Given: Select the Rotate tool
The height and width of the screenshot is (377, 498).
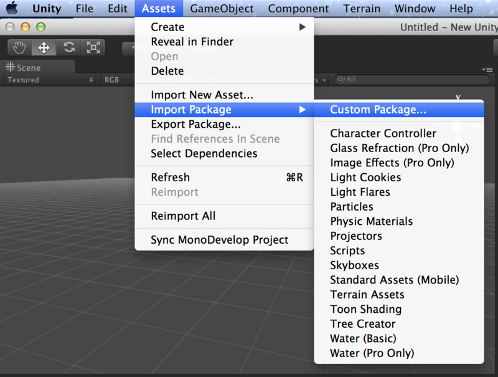Looking at the screenshot, I should coord(68,47).
